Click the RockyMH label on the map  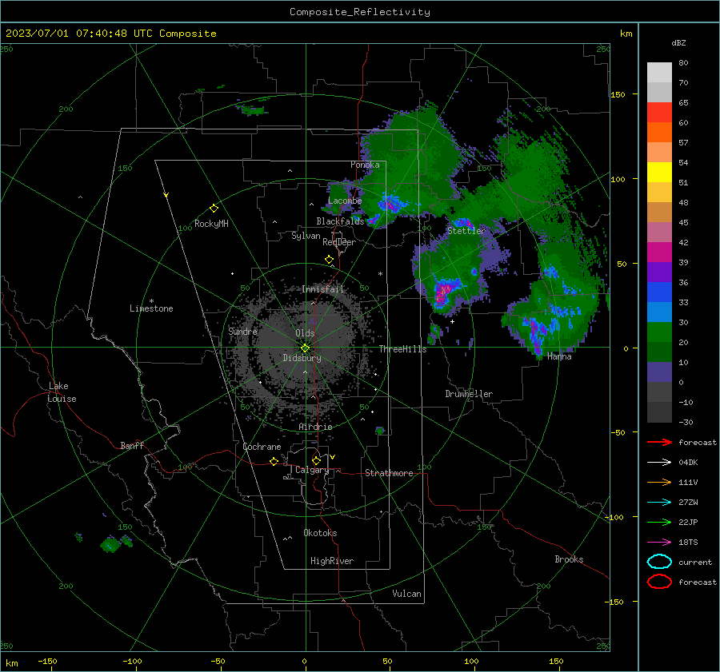tap(211, 224)
